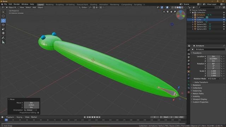Click the Move Y 2.05m field

click(31, 105)
